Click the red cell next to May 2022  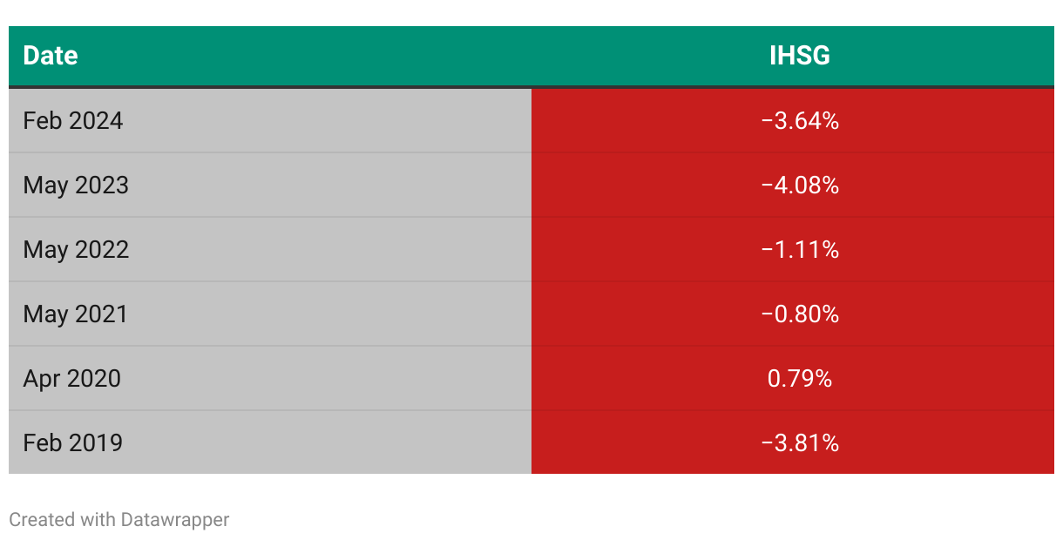click(x=793, y=249)
